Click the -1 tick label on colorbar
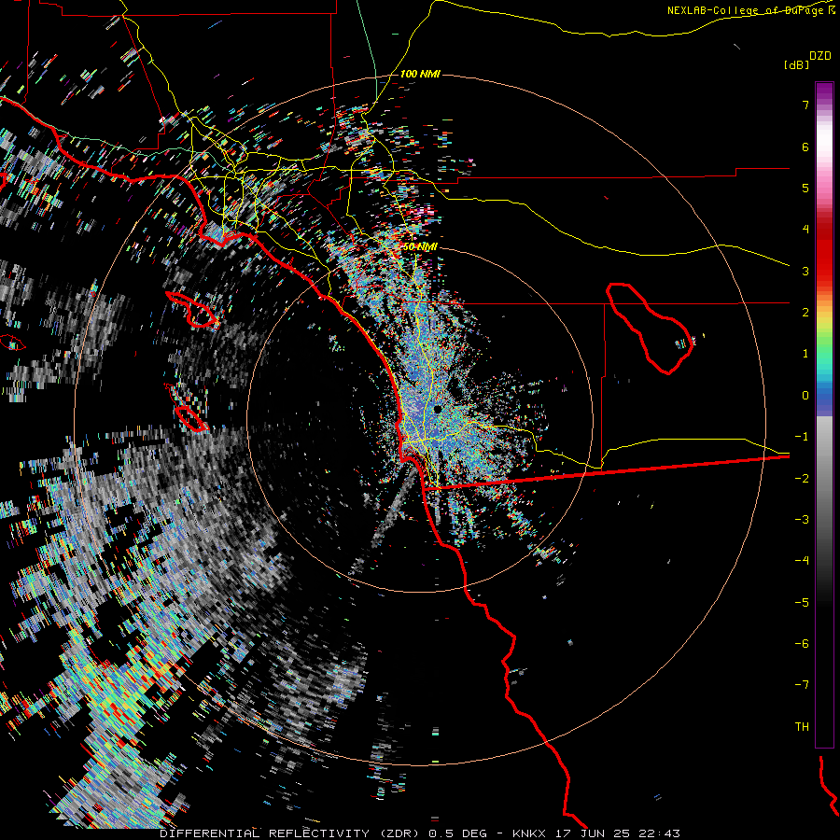The width and height of the screenshot is (840, 840). 802,437
